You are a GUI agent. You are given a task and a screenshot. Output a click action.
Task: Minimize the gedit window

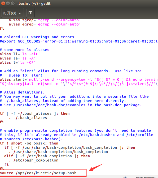click(x=8, y=3)
